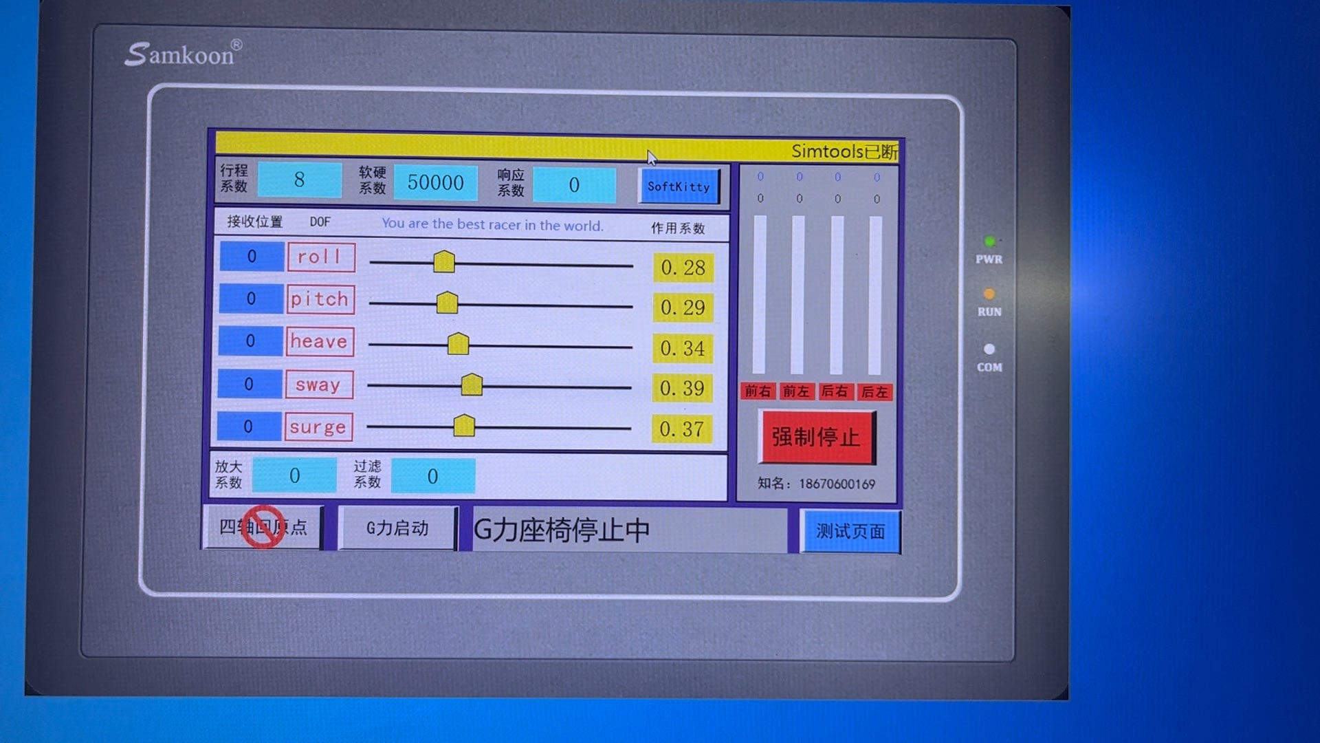
Task: Click the surge DOF label icon
Action: (x=318, y=427)
